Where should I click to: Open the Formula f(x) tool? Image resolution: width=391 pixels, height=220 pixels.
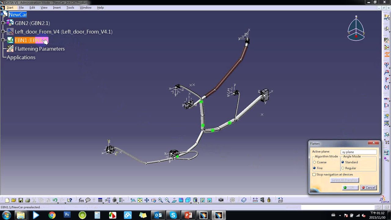pos(81,200)
